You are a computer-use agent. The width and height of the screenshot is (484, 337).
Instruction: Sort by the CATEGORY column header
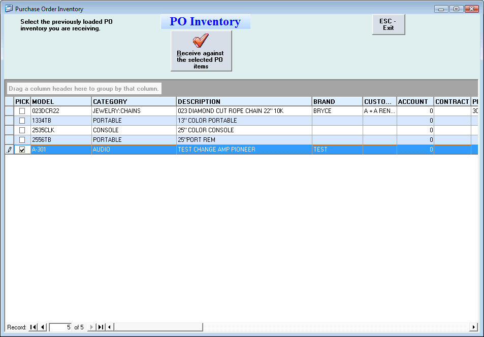point(134,101)
